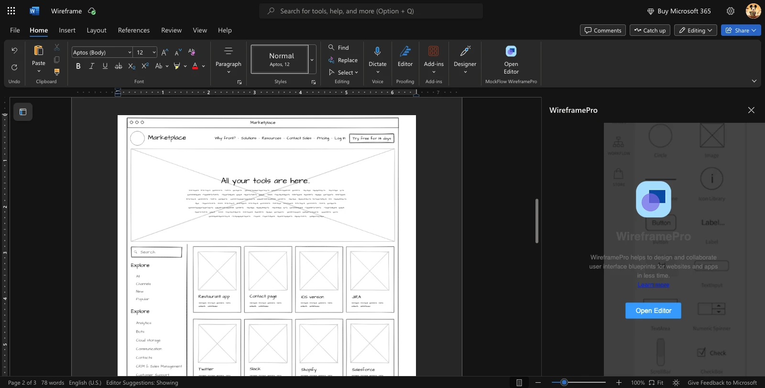This screenshot has height=388, width=765.
Task: Click the Catch up button
Action: tap(650, 30)
